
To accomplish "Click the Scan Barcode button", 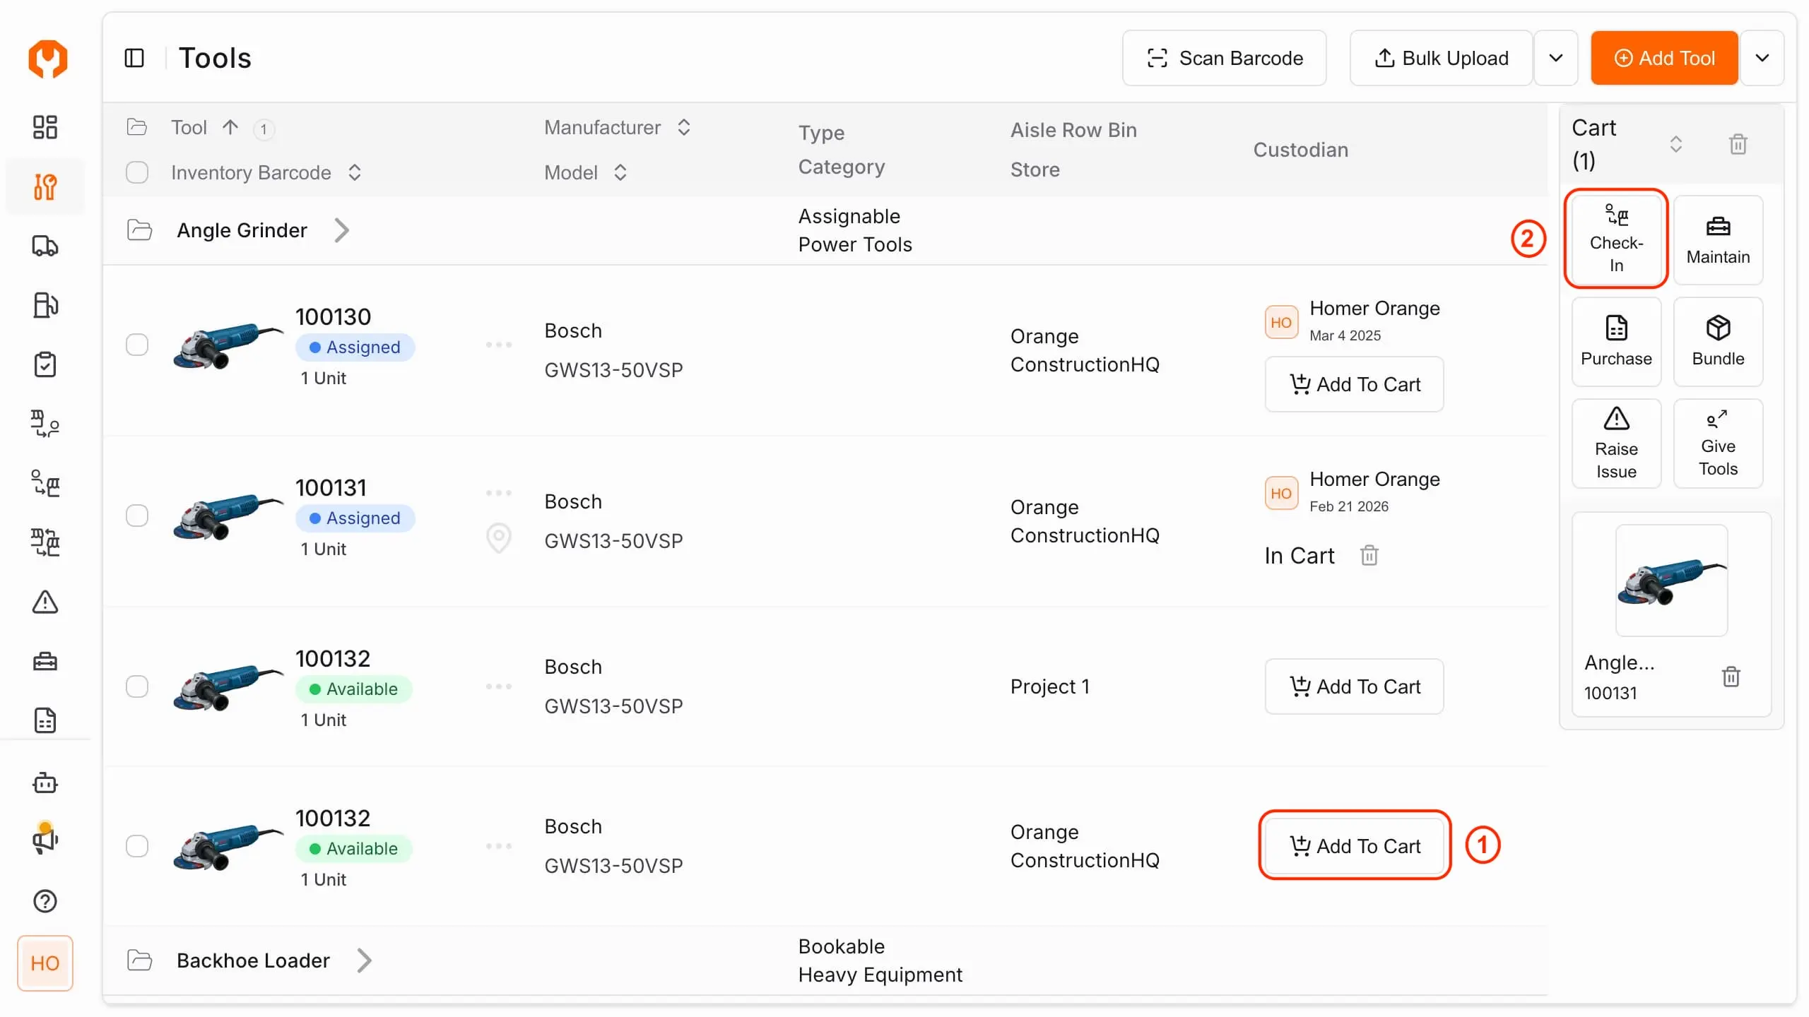I will pos(1225,58).
